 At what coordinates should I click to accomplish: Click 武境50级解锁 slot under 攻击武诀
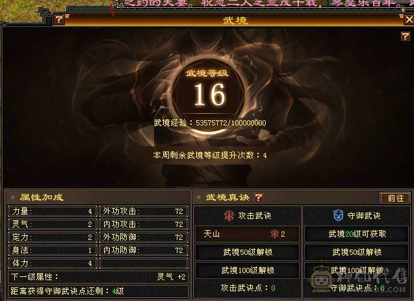[248, 252]
